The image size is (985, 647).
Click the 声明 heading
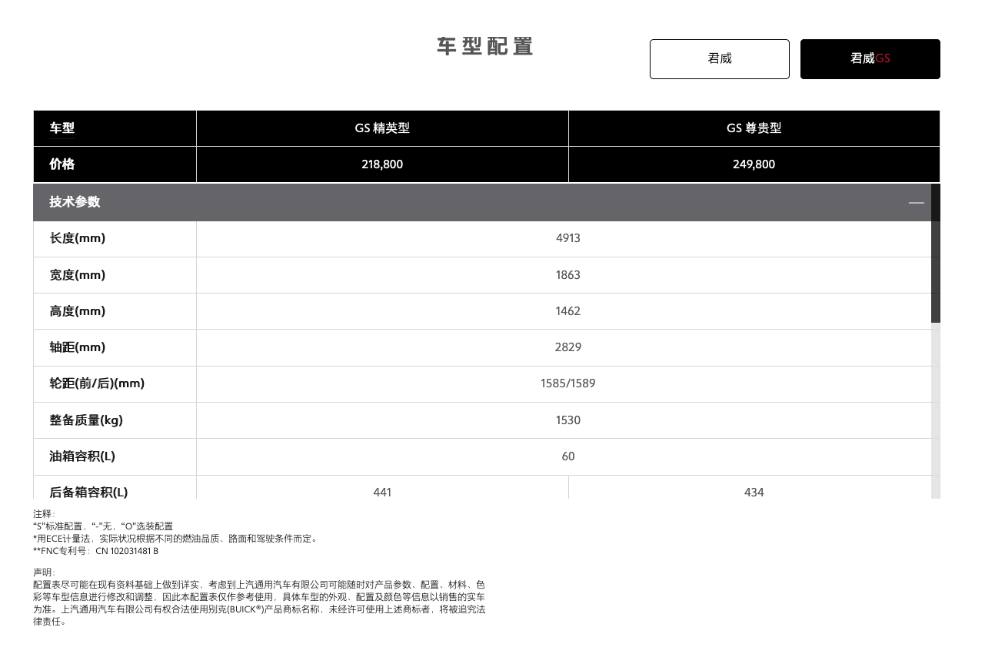pos(44,572)
